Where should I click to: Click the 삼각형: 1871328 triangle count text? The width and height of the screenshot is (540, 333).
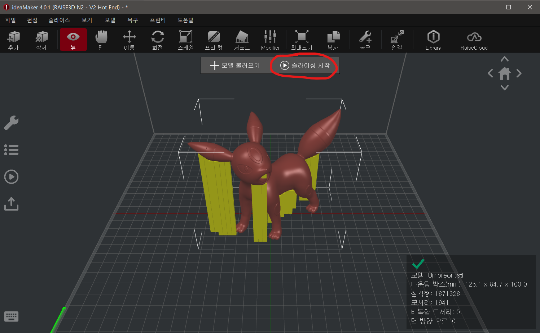pyautogui.click(x=435, y=293)
